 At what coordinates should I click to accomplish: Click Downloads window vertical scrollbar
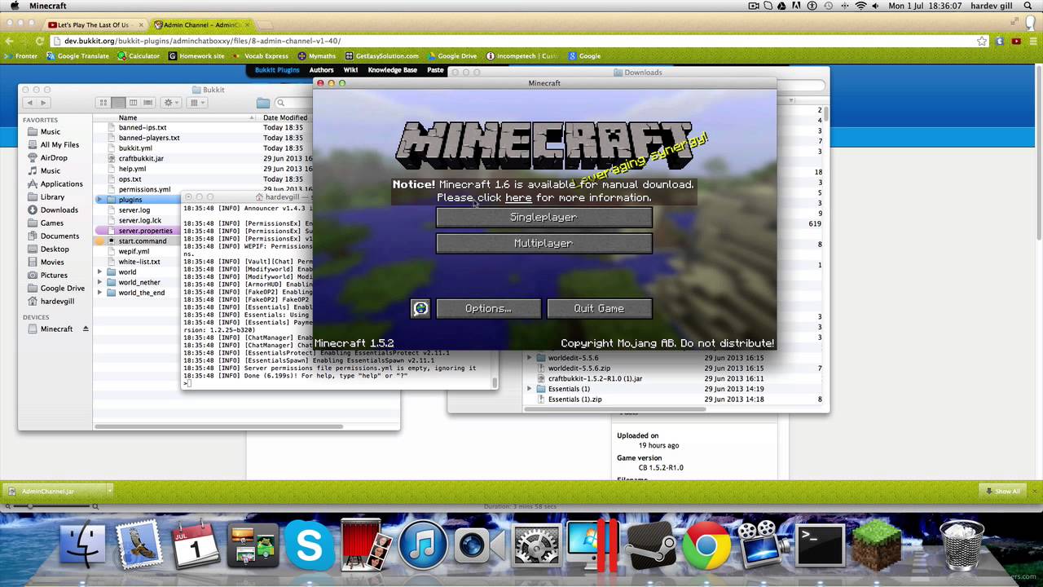[x=825, y=114]
